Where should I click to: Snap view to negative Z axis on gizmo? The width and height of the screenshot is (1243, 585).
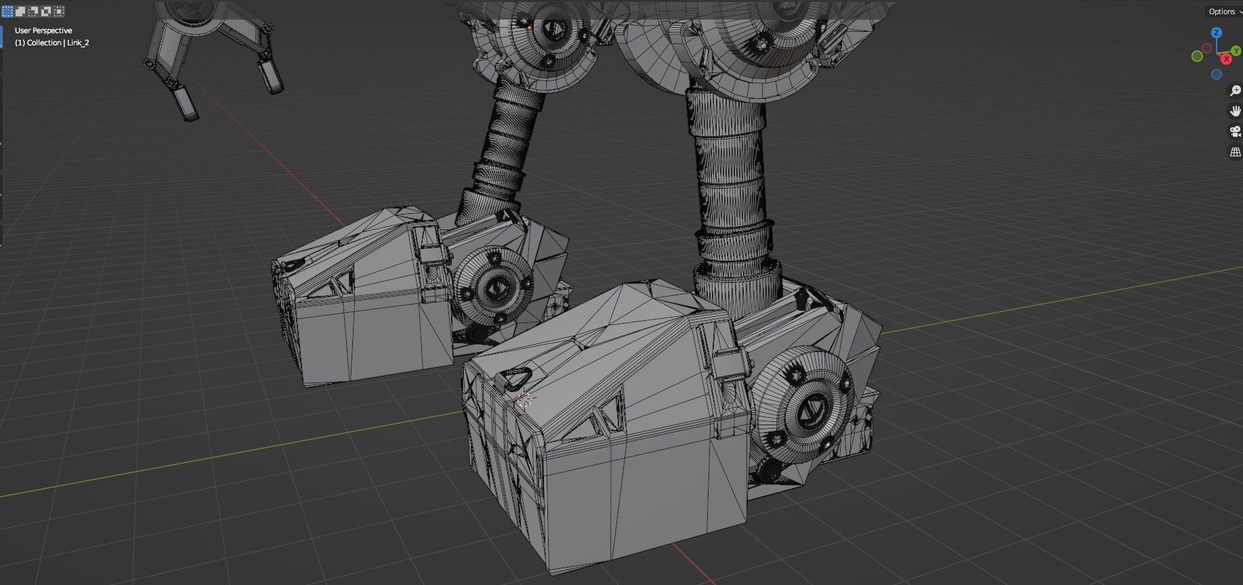click(1217, 74)
